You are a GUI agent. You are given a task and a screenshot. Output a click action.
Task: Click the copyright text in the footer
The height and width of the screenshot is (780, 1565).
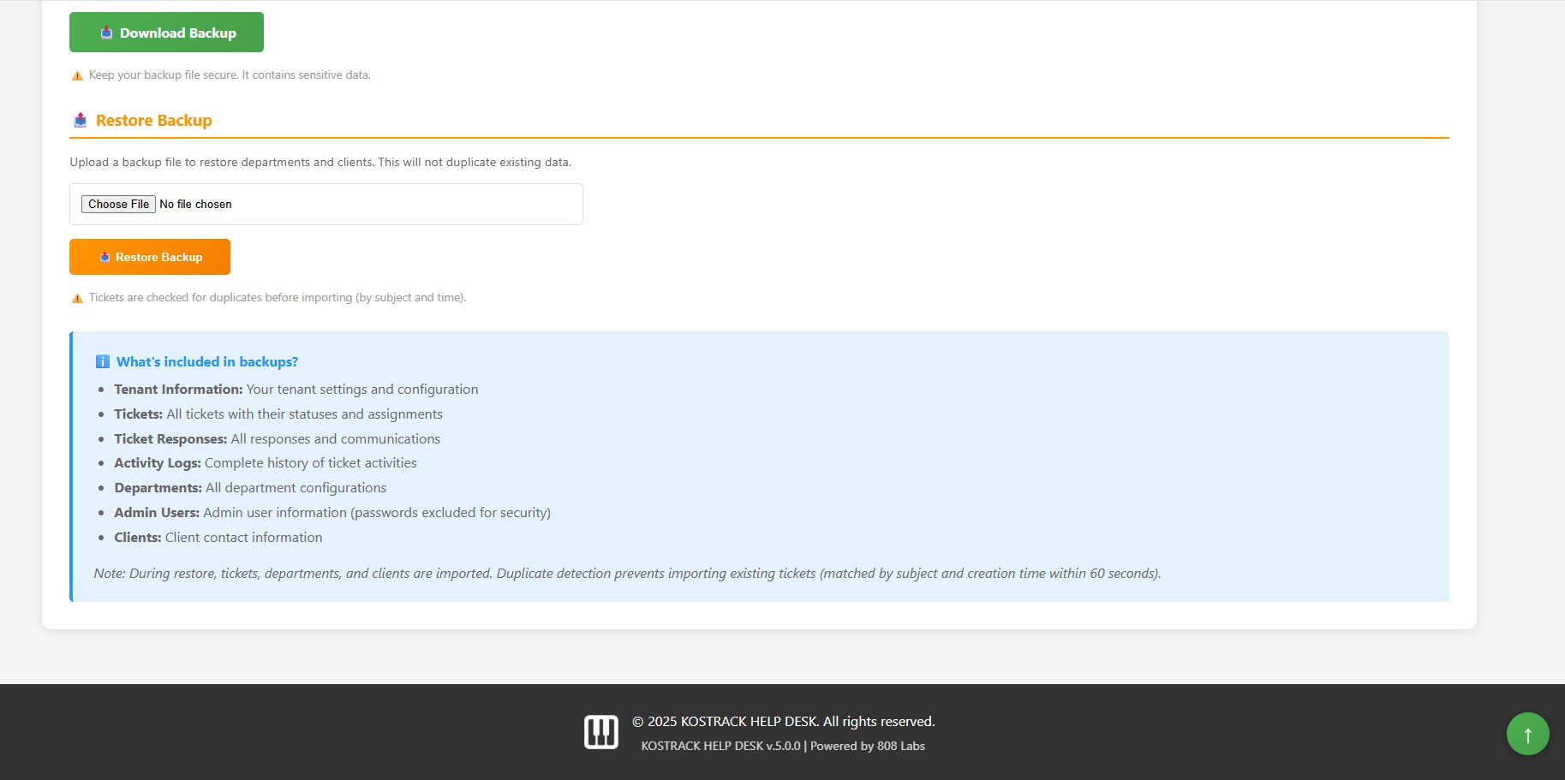coord(782,721)
